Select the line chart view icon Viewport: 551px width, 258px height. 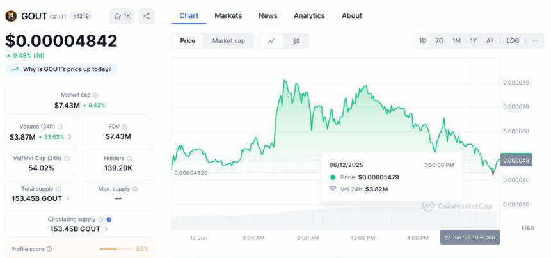pos(271,41)
